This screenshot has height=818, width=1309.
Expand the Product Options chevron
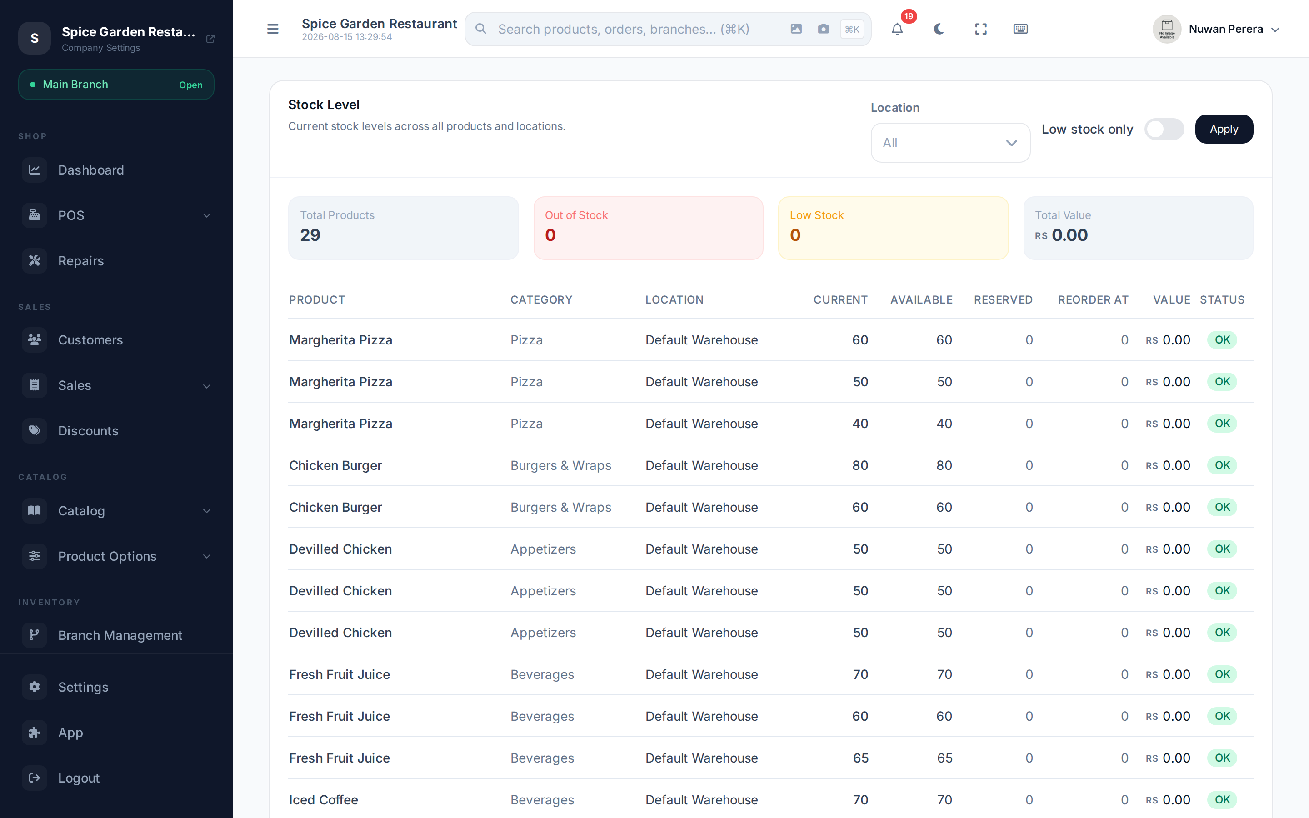point(207,556)
